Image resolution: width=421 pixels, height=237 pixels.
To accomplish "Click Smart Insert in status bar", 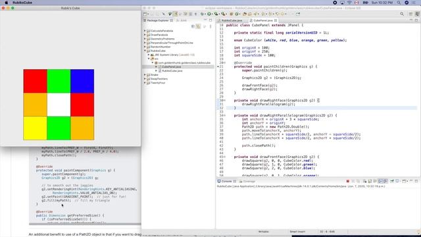I will point(297,232).
